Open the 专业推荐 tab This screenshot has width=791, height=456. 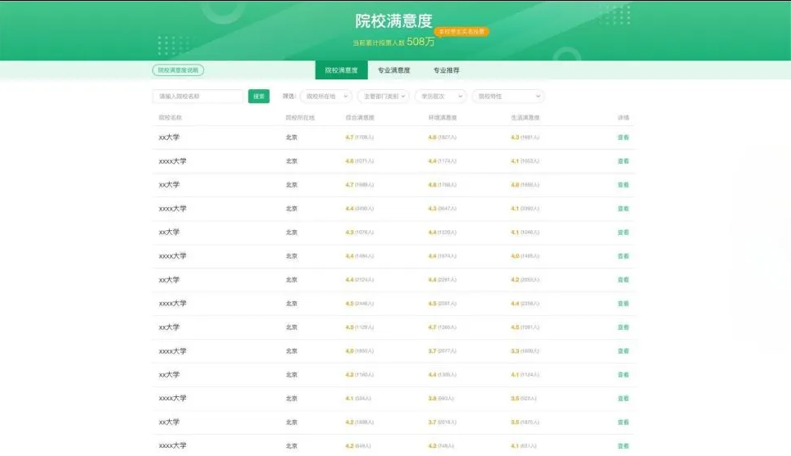[x=447, y=70]
